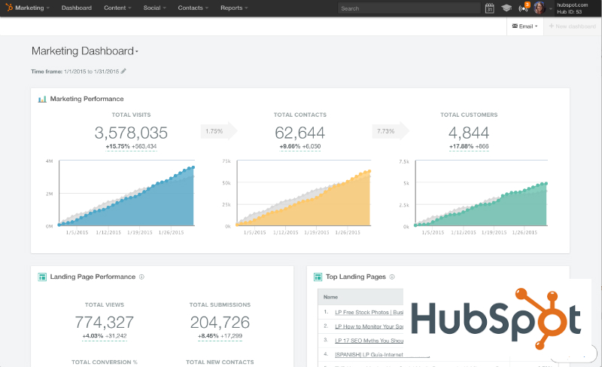Open LP 17 SEO Myths link
Image resolution: width=602 pixels, height=367 pixels.
[x=369, y=340]
